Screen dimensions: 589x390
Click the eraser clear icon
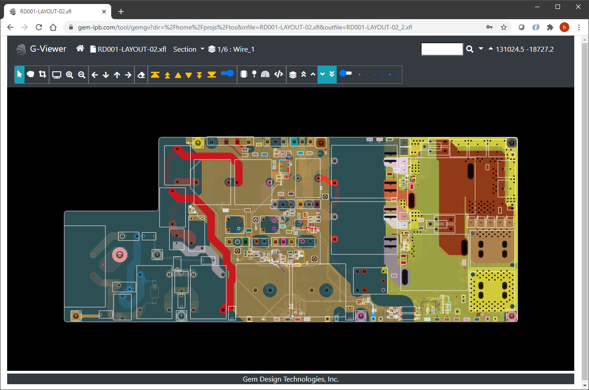142,75
